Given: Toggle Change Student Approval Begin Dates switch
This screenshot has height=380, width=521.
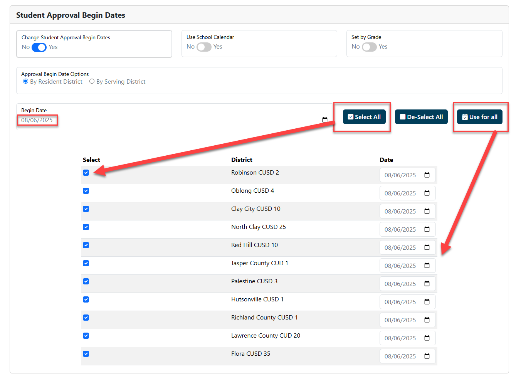Looking at the screenshot, I should [x=39, y=47].
